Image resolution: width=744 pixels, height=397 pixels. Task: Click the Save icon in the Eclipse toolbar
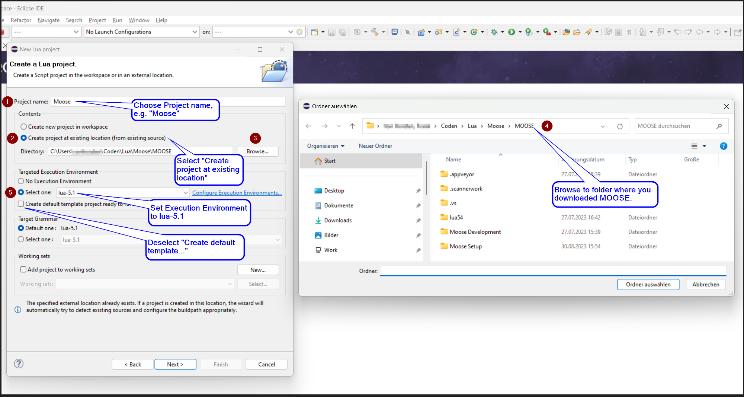[x=332, y=32]
